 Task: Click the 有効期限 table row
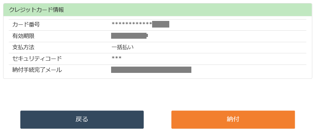pyautogui.click(x=158, y=36)
